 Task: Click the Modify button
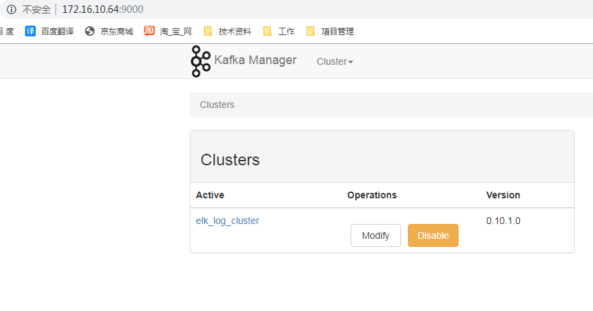pos(376,235)
